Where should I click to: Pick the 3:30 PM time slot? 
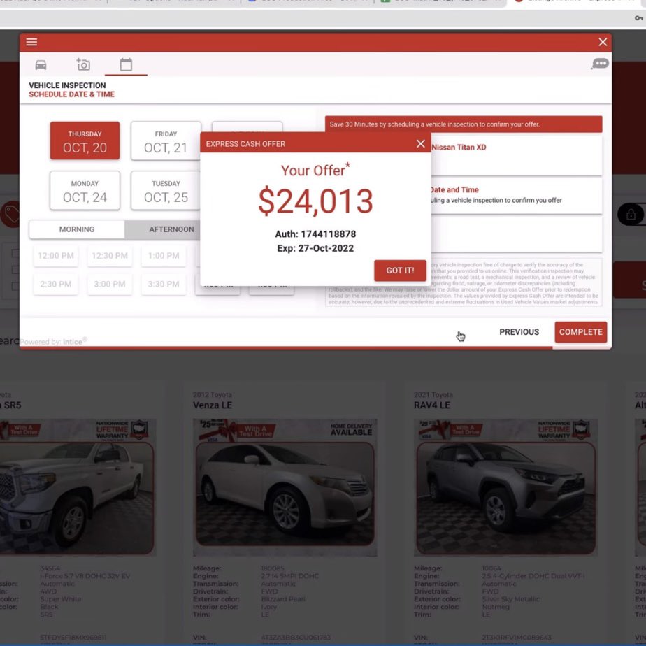(164, 285)
